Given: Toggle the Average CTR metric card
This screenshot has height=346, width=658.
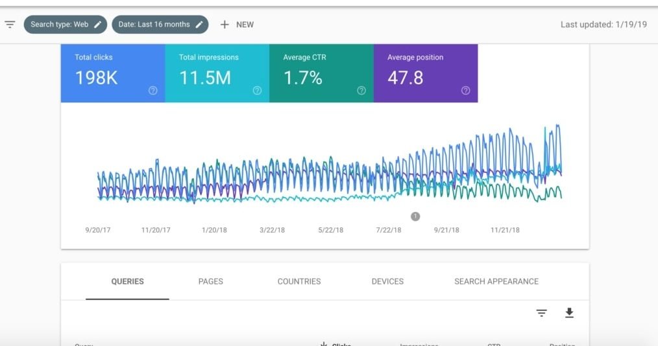Looking at the screenshot, I should pyautogui.click(x=321, y=73).
